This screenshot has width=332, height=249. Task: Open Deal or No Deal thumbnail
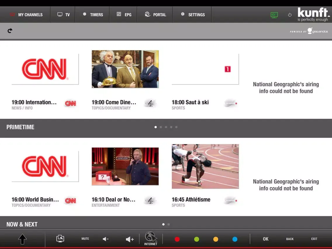125,166
